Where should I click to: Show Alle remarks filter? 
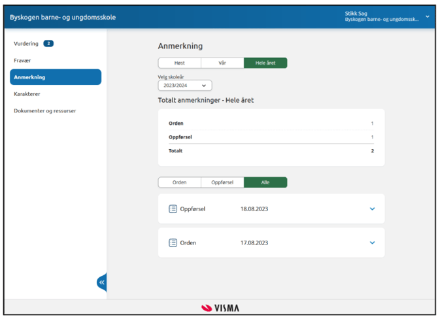265,182
